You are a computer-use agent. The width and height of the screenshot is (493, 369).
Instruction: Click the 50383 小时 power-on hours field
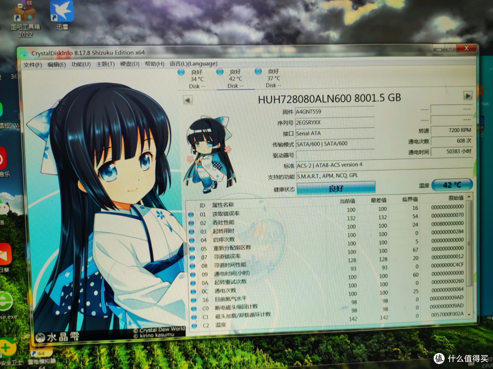[451, 152]
